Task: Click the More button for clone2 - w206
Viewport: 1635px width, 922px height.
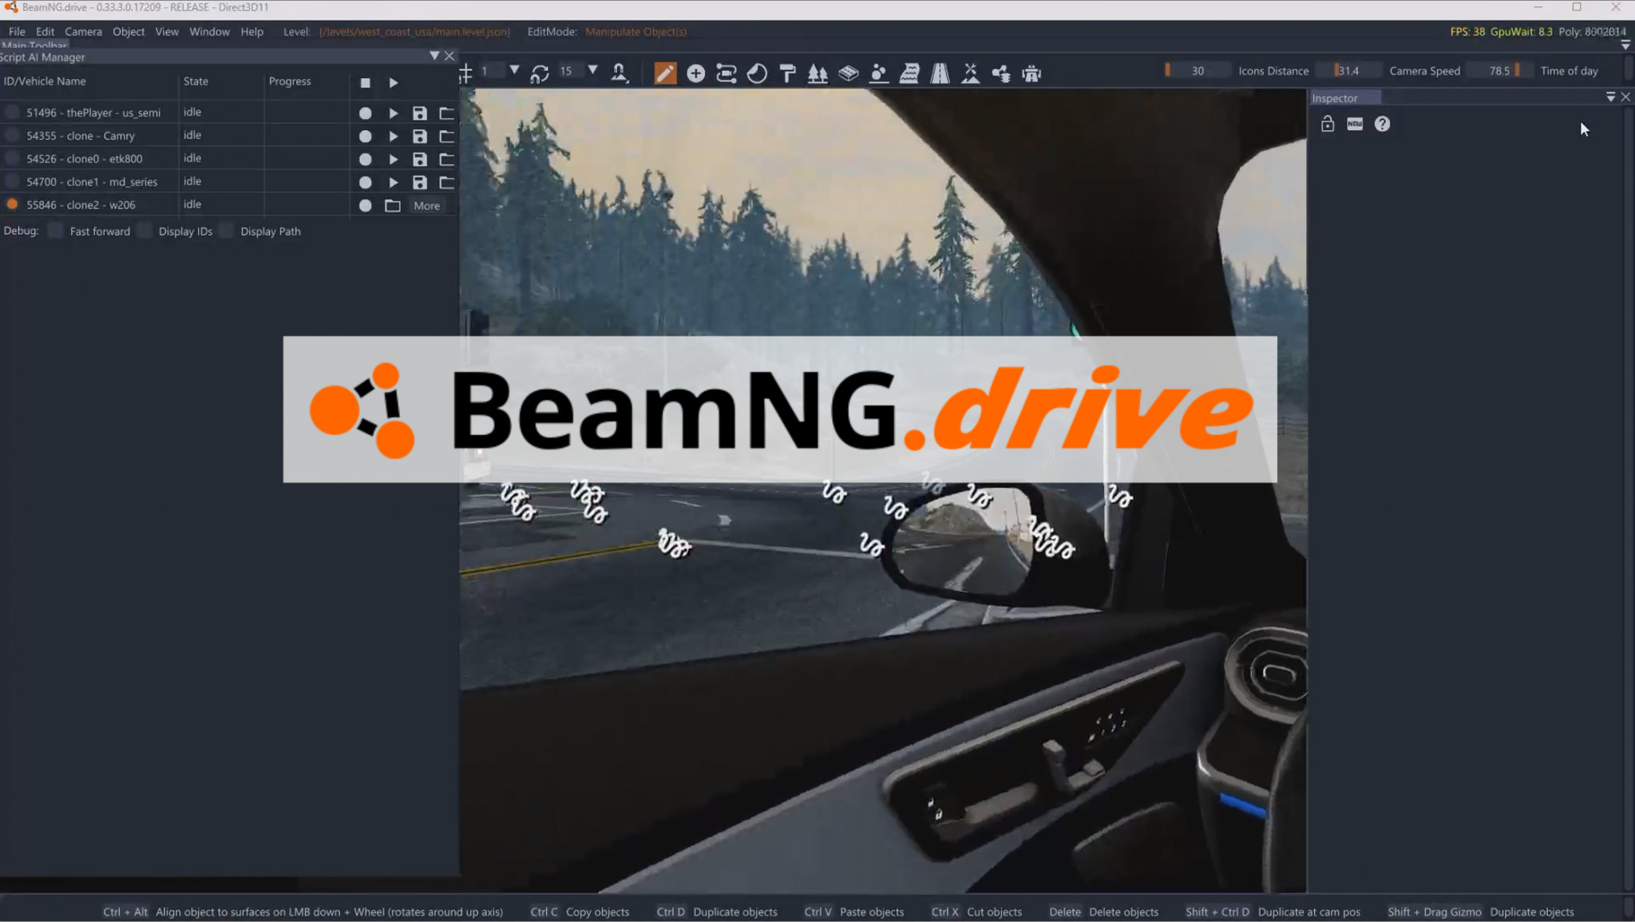Action: (x=427, y=205)
